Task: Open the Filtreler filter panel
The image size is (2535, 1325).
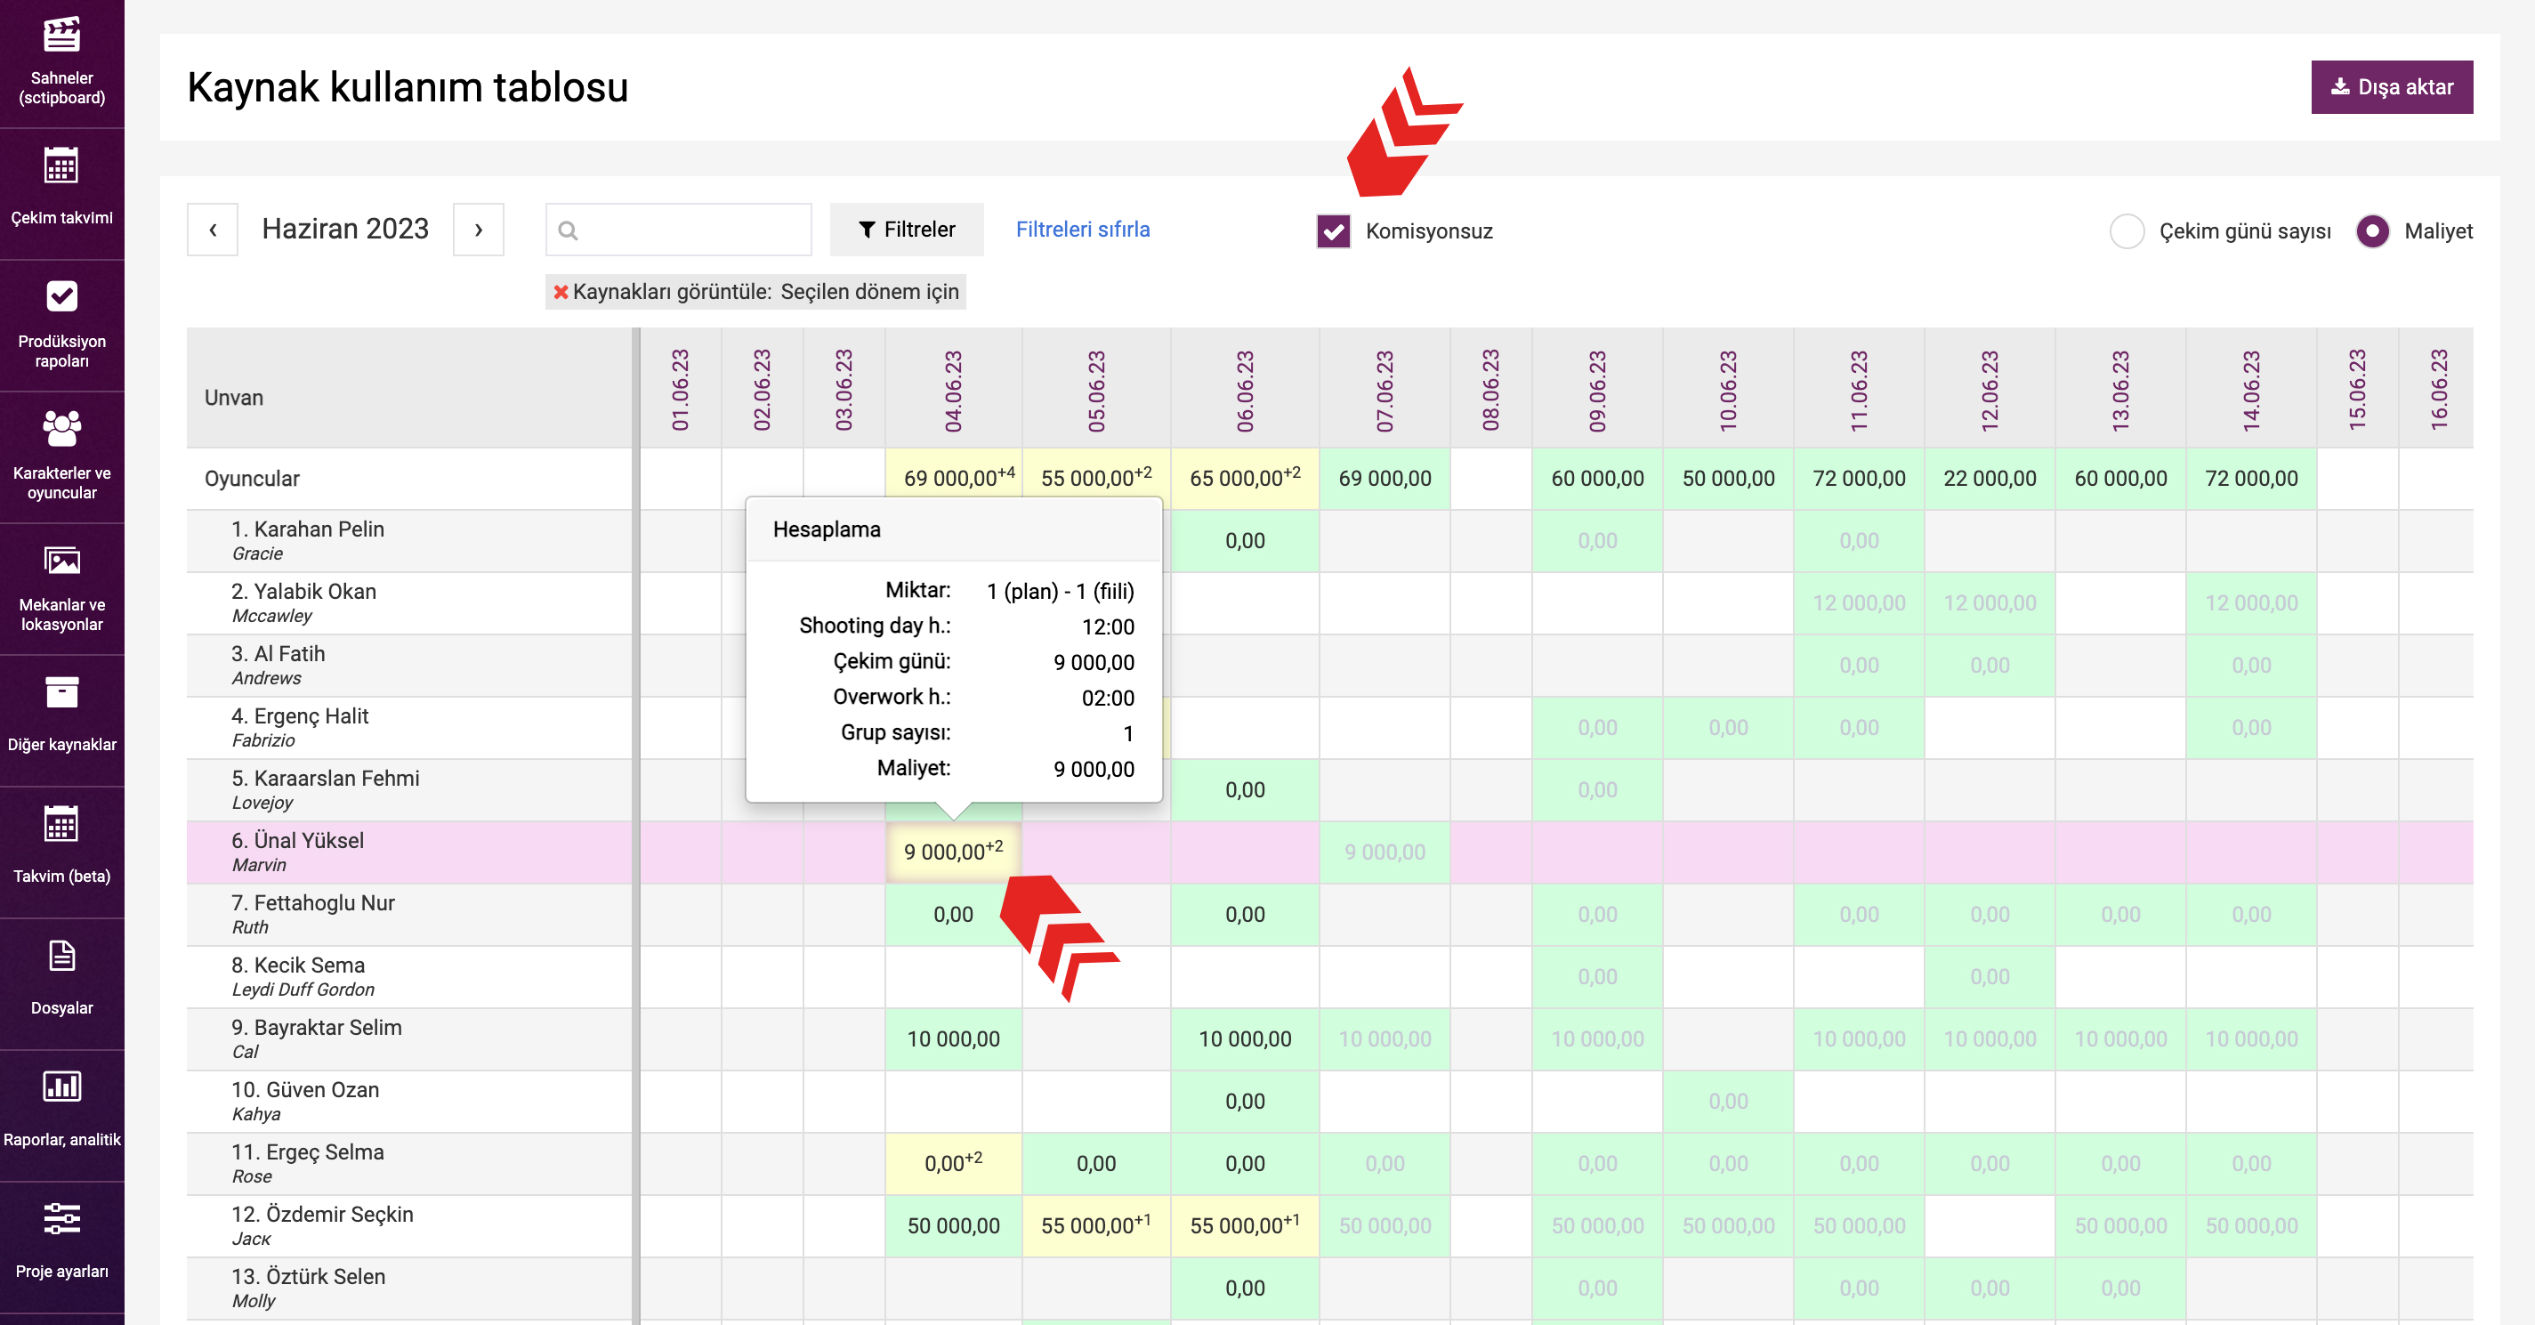Action: click(x=907, y=230)
